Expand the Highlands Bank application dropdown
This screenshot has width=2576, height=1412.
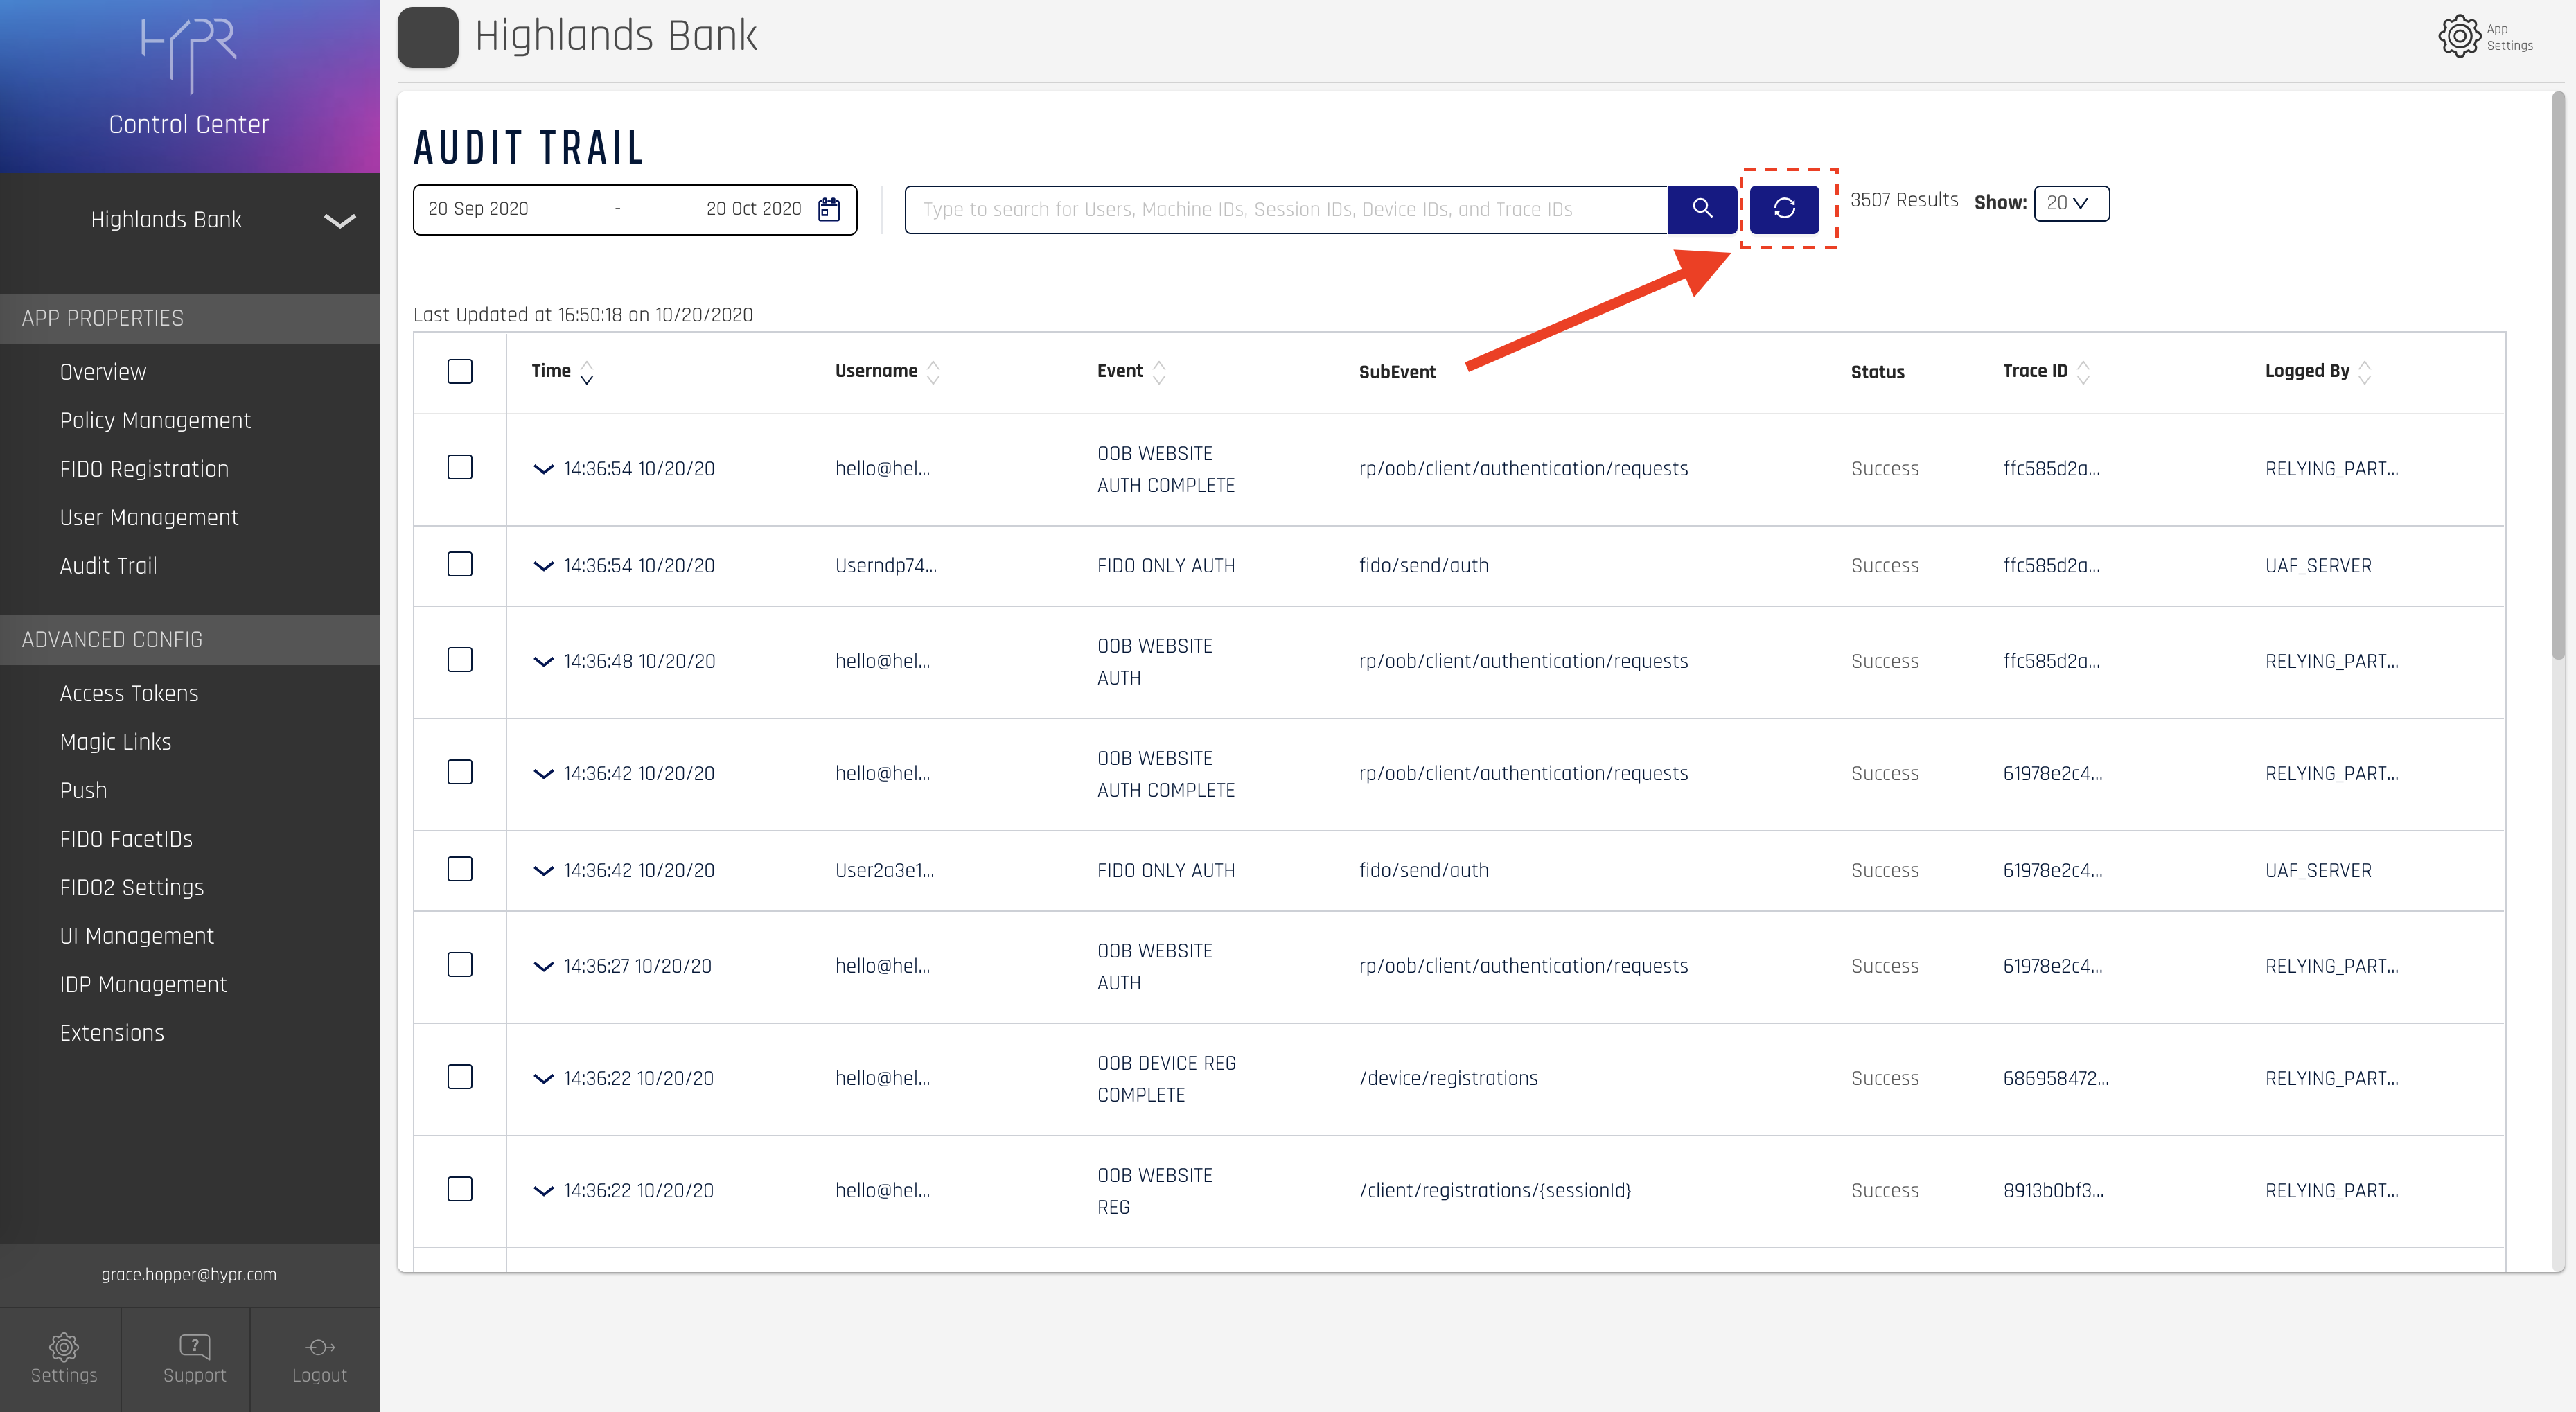tap(339, 220)
